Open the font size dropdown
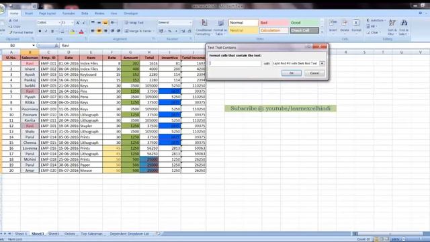The width and height of the screenshot is (430, 242). point(72,22)
